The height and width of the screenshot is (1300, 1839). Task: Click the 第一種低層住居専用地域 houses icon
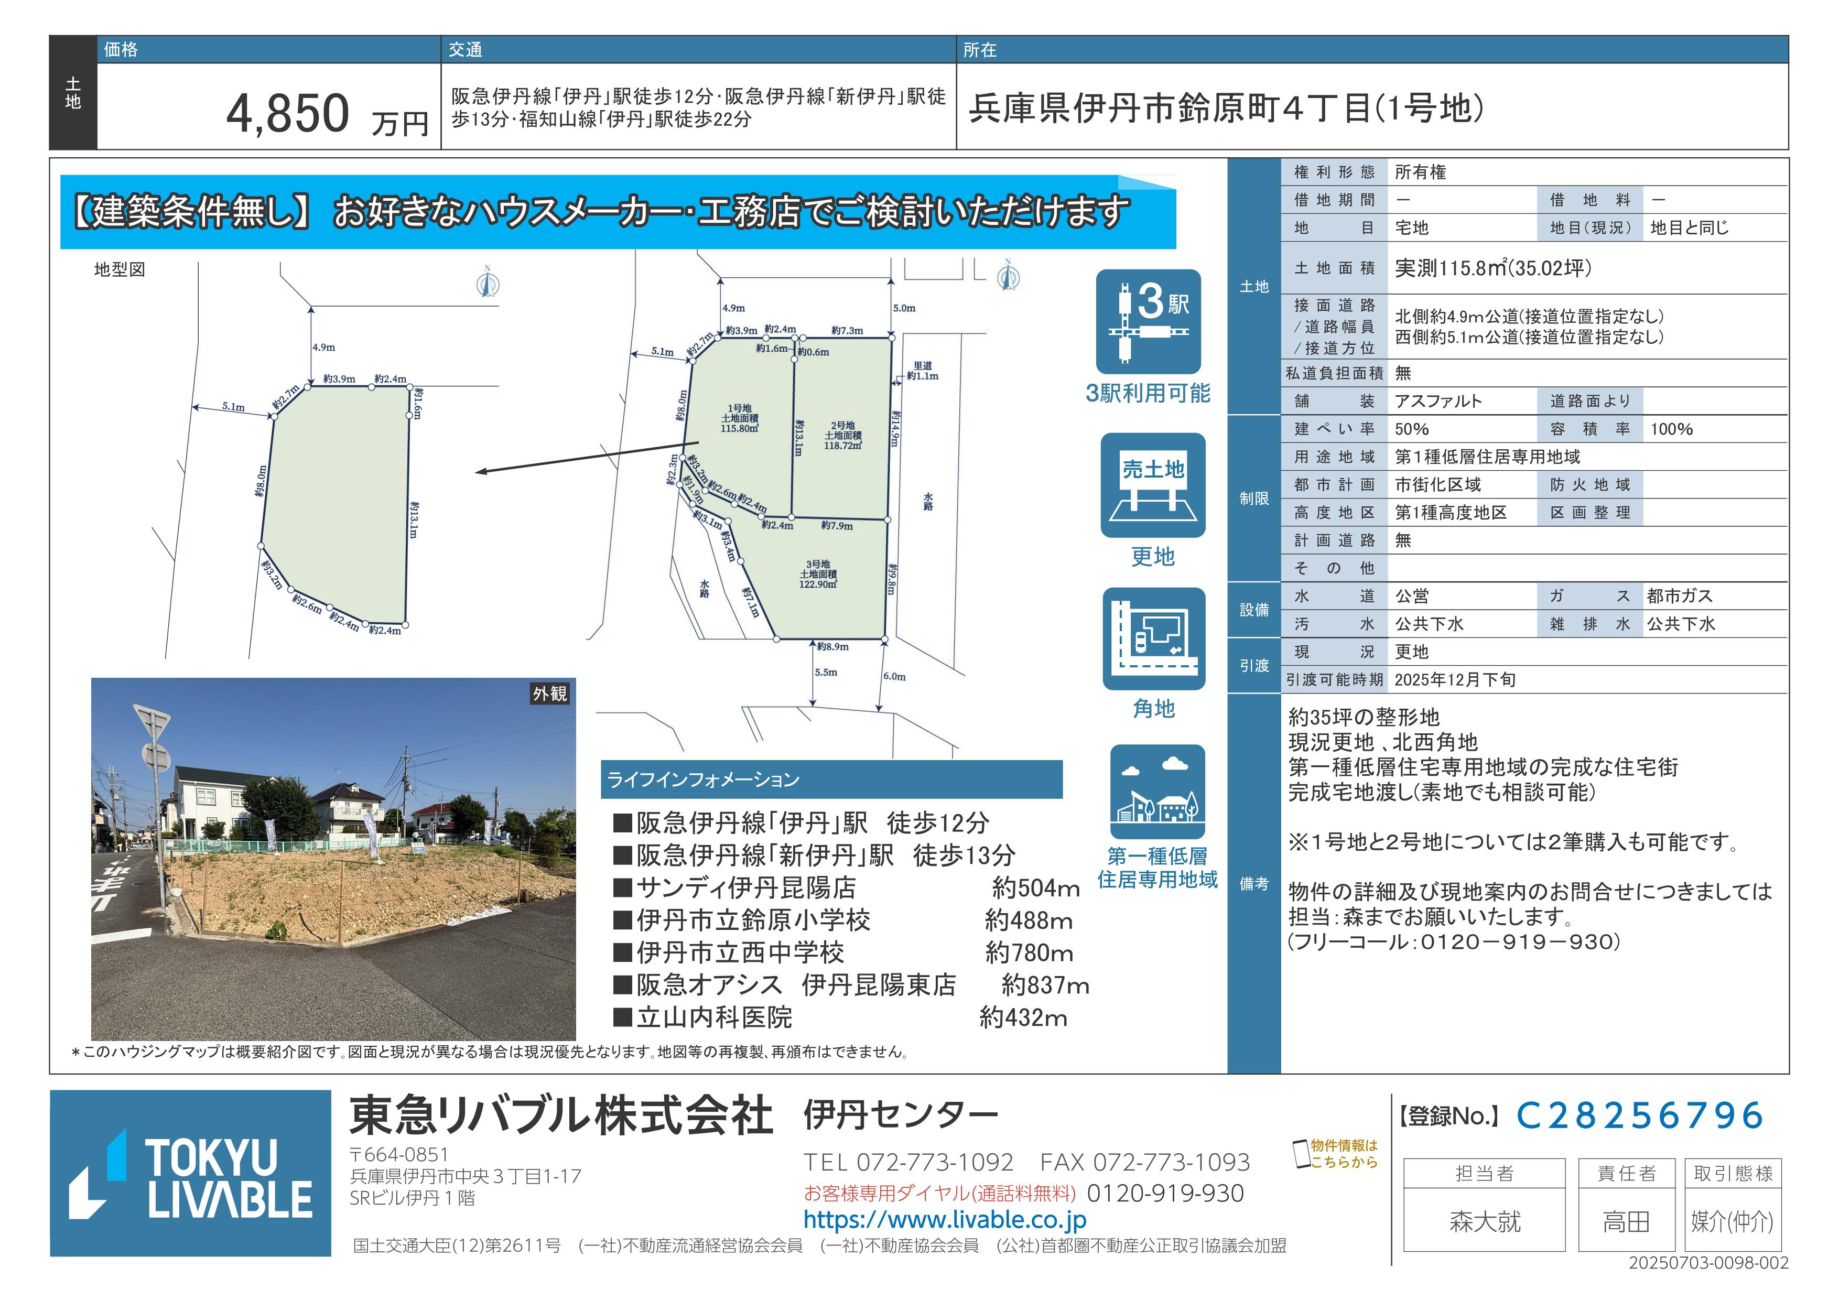pyautogui.click(x=1158, y=792)
